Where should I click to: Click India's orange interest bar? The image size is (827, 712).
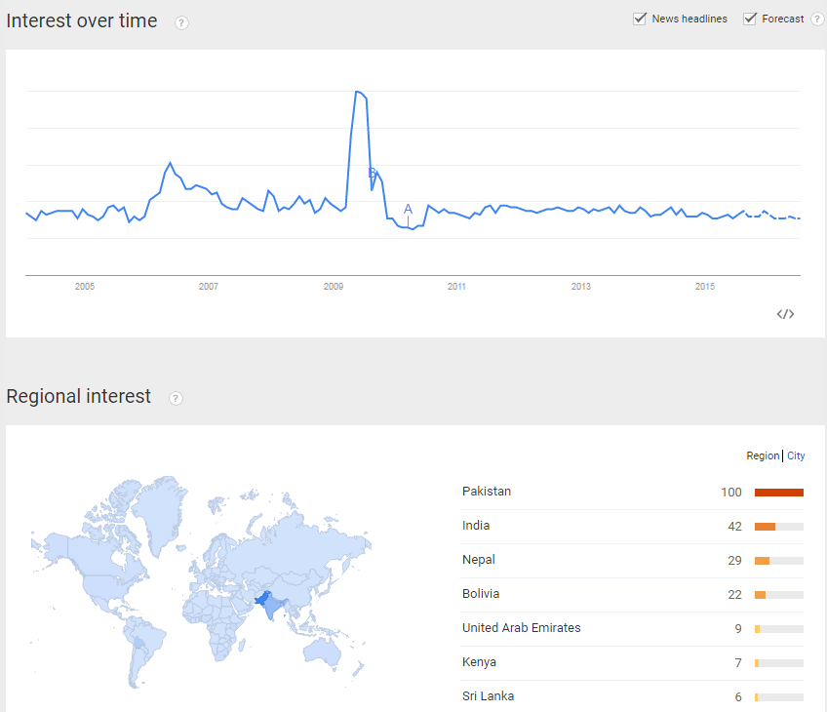(765, 527)
